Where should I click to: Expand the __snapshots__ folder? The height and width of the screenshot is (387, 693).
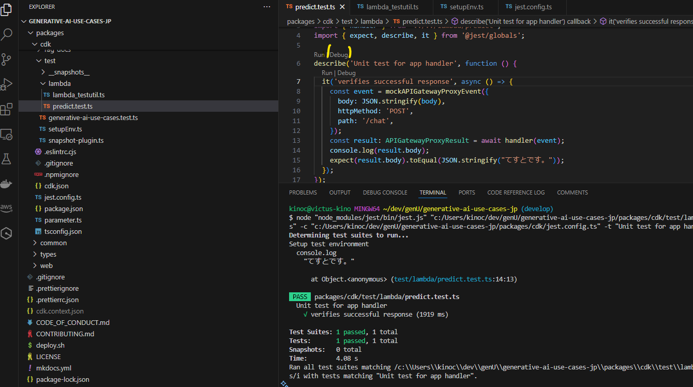pos(42,72)
